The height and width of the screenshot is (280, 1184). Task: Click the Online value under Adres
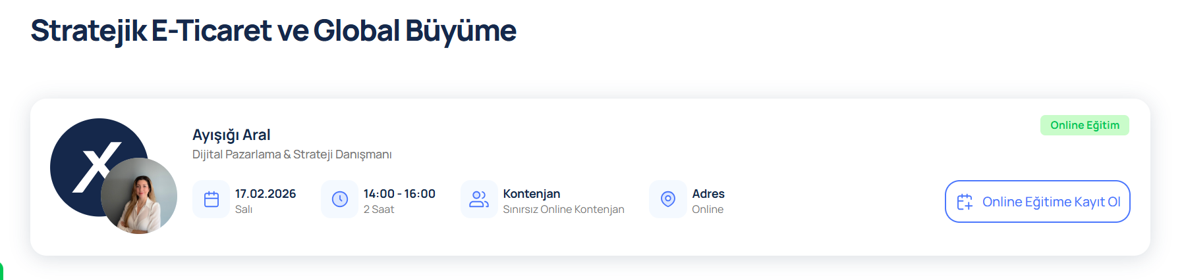tap(708, 210)
